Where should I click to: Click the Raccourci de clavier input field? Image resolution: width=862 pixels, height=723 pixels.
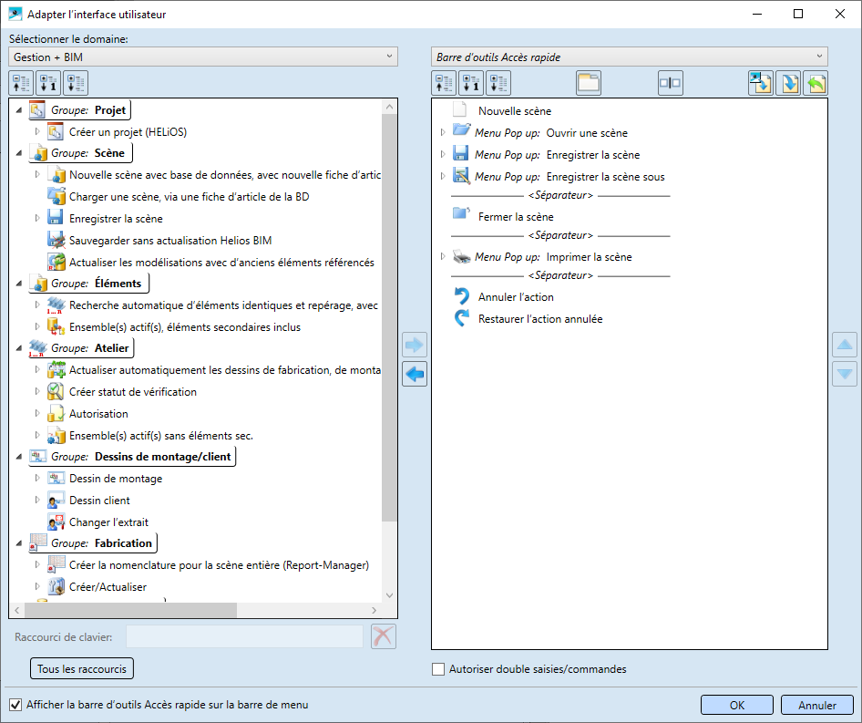(244, 636)
